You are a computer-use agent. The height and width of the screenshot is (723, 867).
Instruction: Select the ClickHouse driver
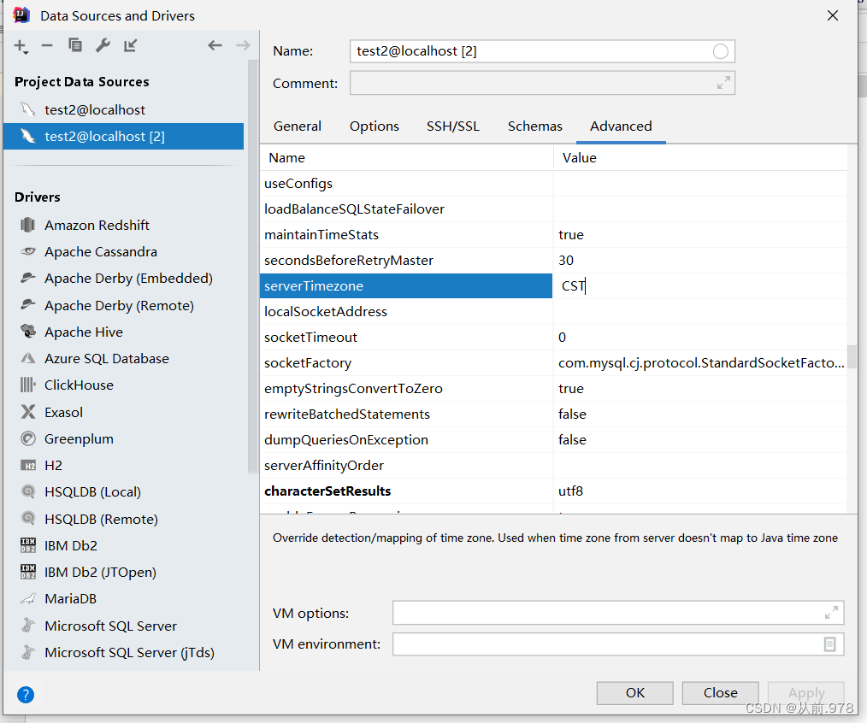click(79, 385)
